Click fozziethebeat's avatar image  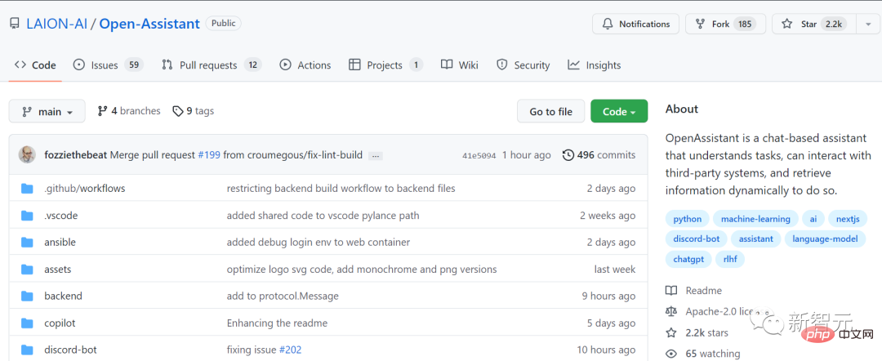point(28,155)
